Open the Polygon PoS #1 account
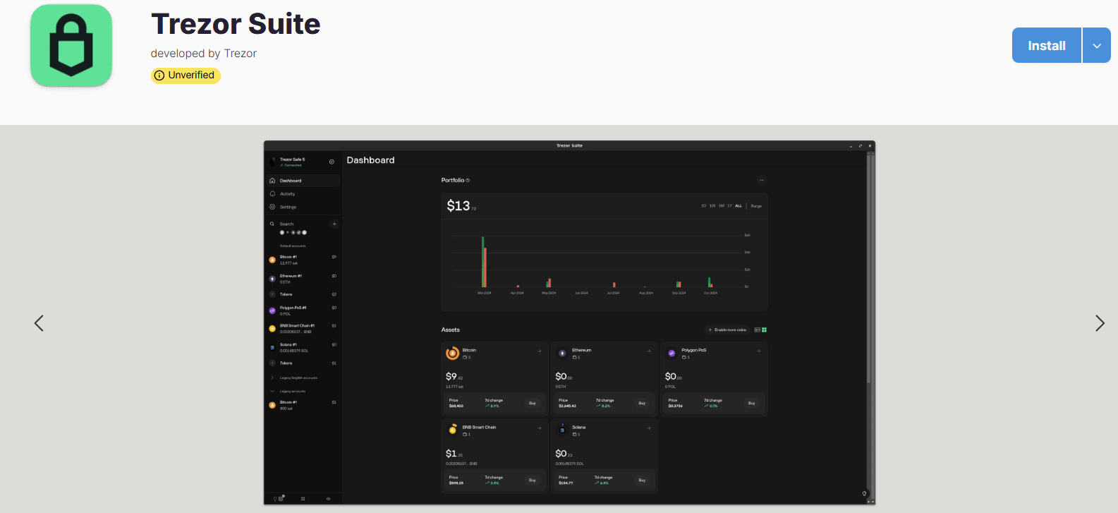Viewport: 1118px width, 513px height. coord(303,310)
